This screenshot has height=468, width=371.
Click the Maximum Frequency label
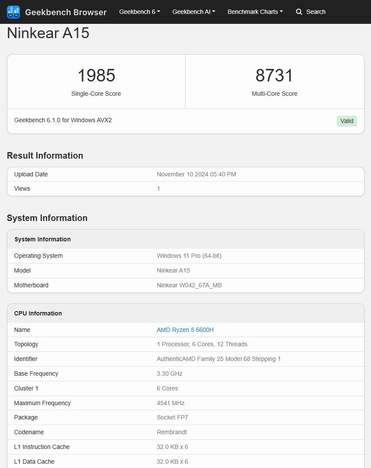pos(42,403)
